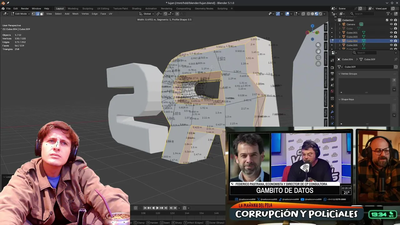The height and width of the screenshot is (225, 400).
Task: Open the Mesh menu in viewport header
Action: [x=75, y=14]
